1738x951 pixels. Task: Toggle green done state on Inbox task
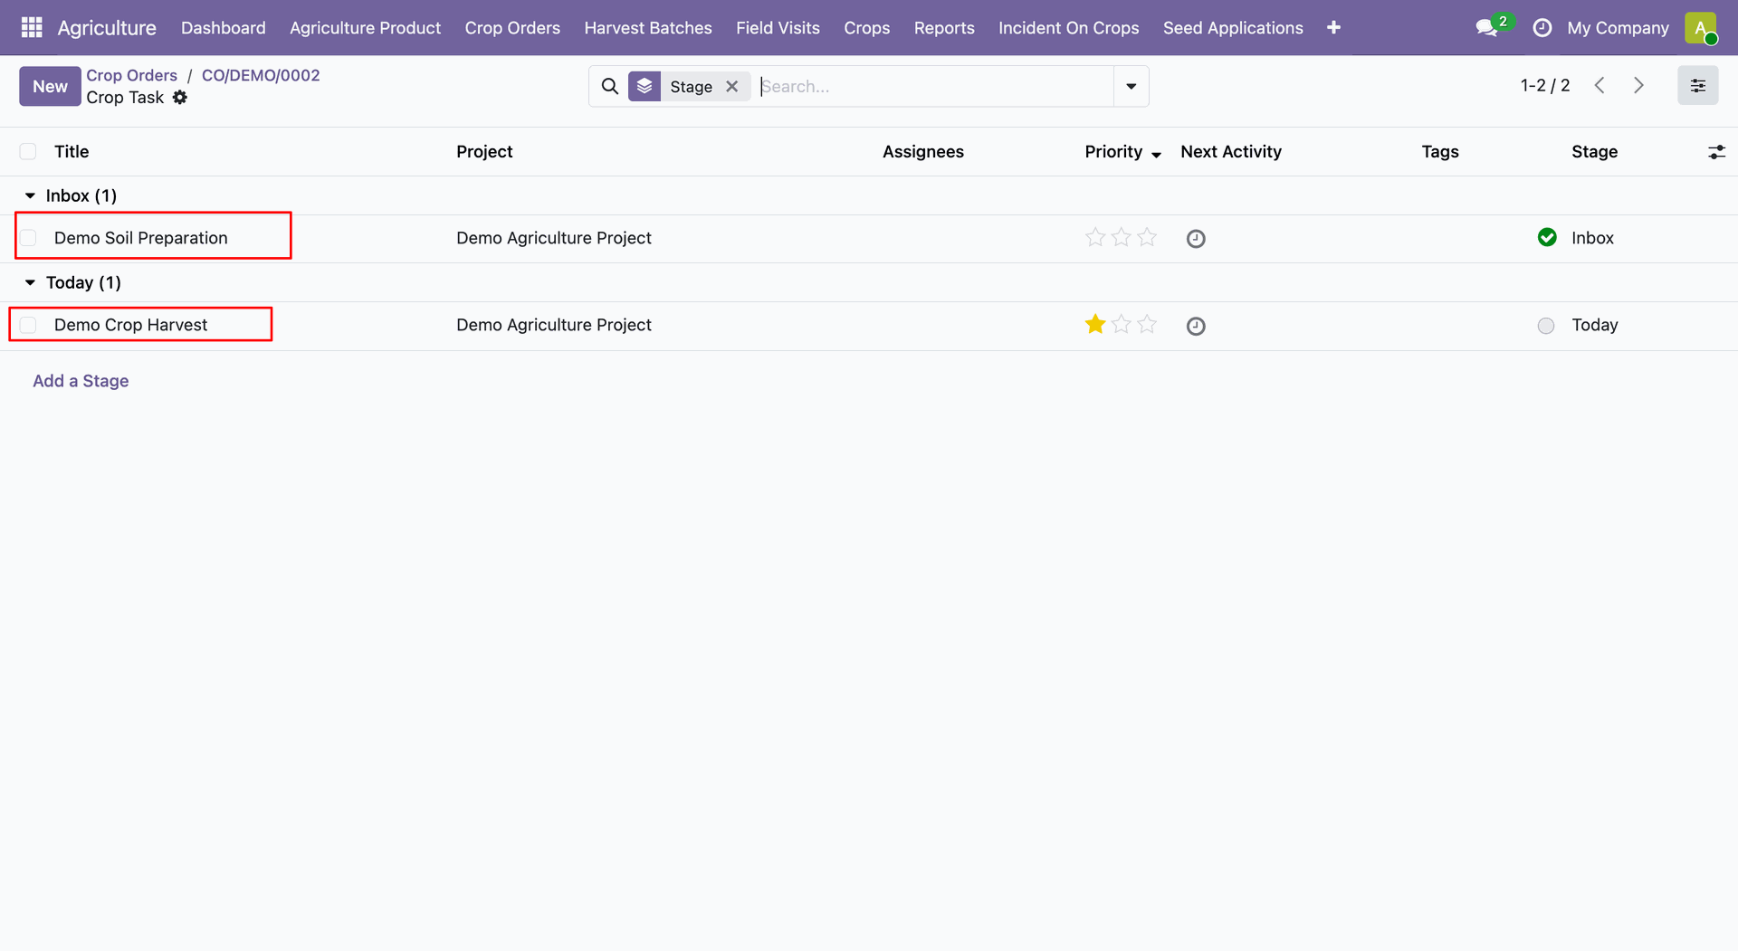(x=1547, y=238)
